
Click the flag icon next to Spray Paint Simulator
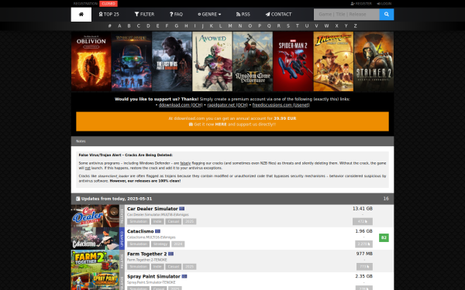pos(184,276)
